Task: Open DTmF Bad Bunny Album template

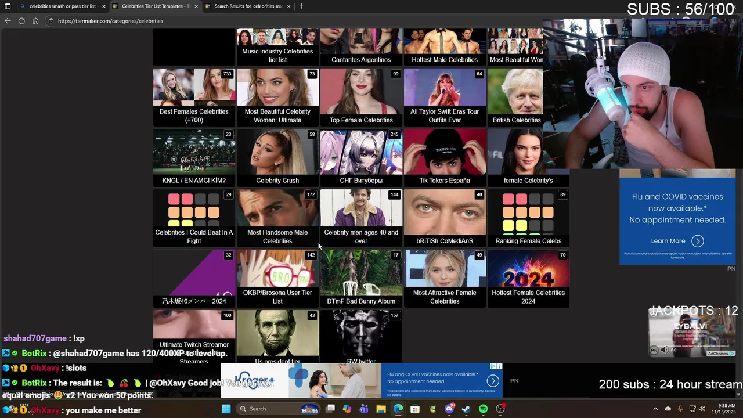Action: pos(361,278)
